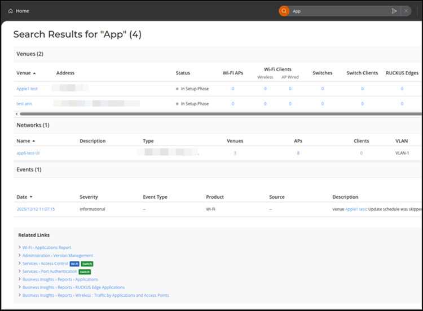Image resolution: width=423 pixels, height=311 pixels.
Task: Click into the search field containing App
Action: click(x=338, y=11)
